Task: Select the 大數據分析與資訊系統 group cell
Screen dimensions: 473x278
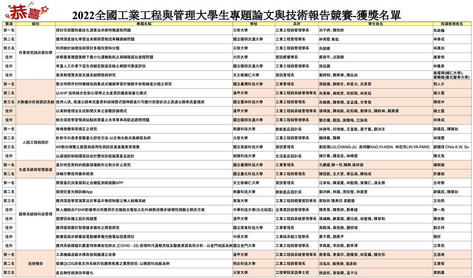Action: (x=35, y=102)
